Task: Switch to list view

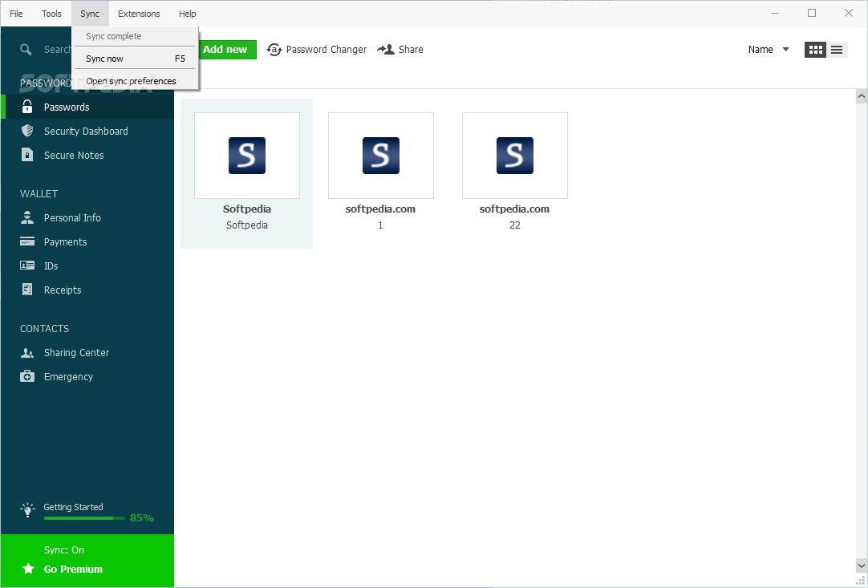Action: pyautogui.click(x=837, y=50)
